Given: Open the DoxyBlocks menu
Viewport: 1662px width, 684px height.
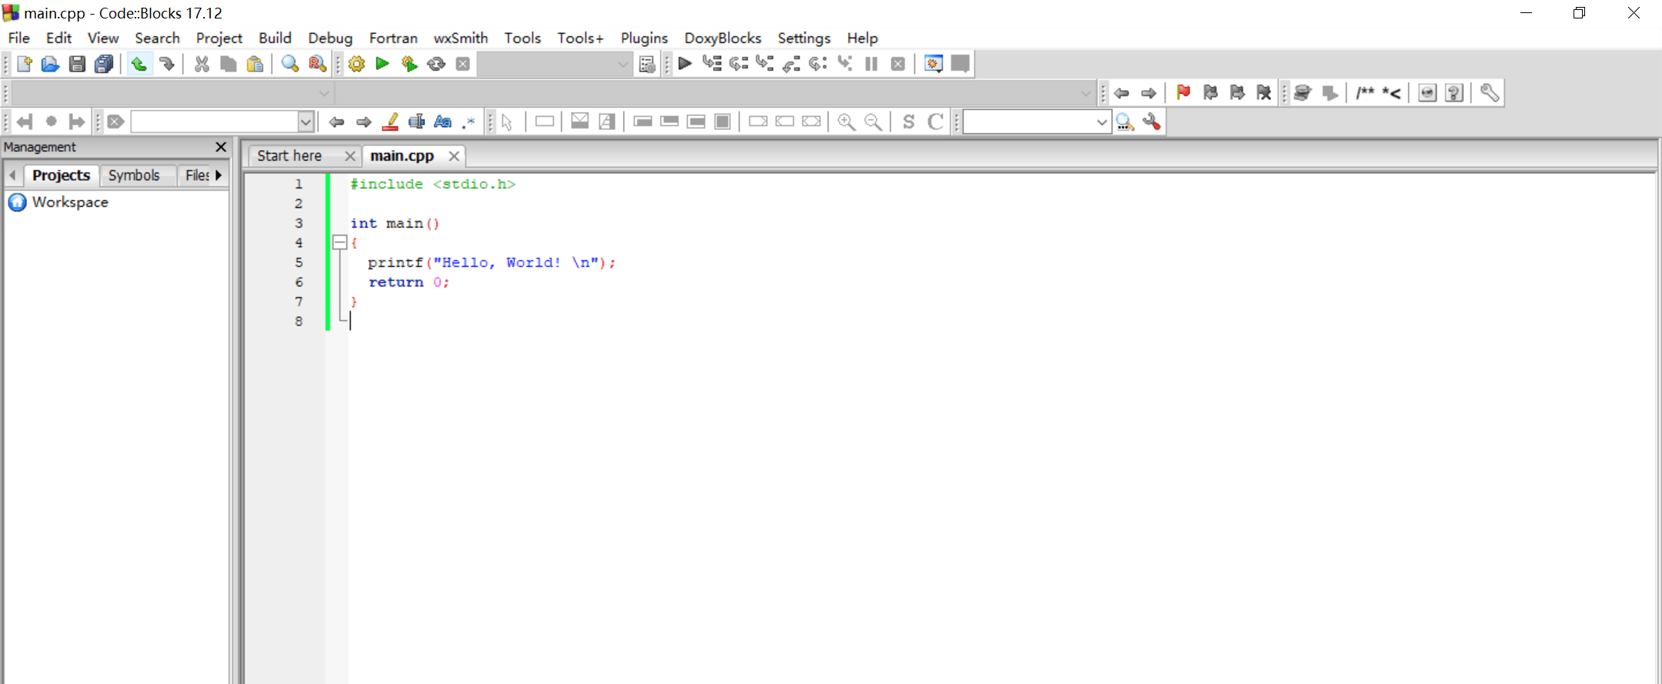Looking at the screenshot, I should click(723, 38).
